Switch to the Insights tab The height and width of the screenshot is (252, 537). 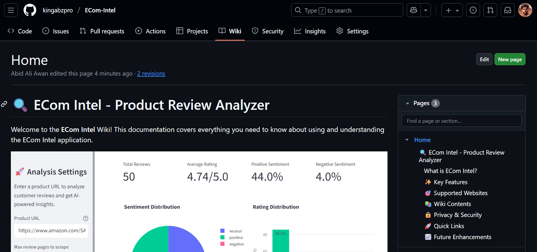[310, 31]
